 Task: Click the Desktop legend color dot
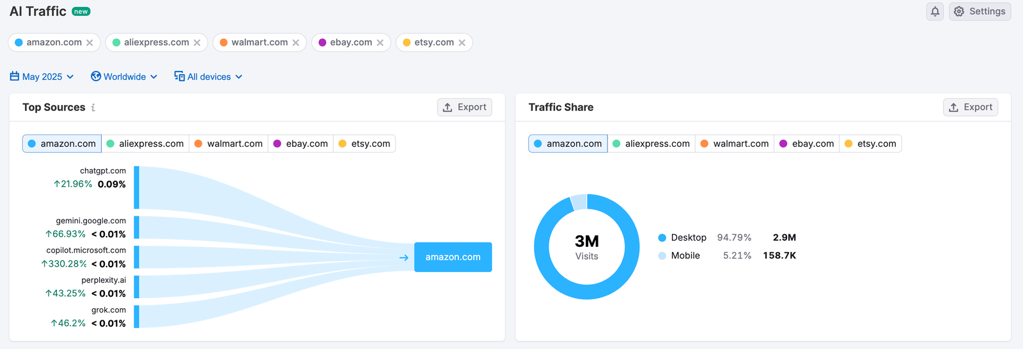click(x=662, y=237)
